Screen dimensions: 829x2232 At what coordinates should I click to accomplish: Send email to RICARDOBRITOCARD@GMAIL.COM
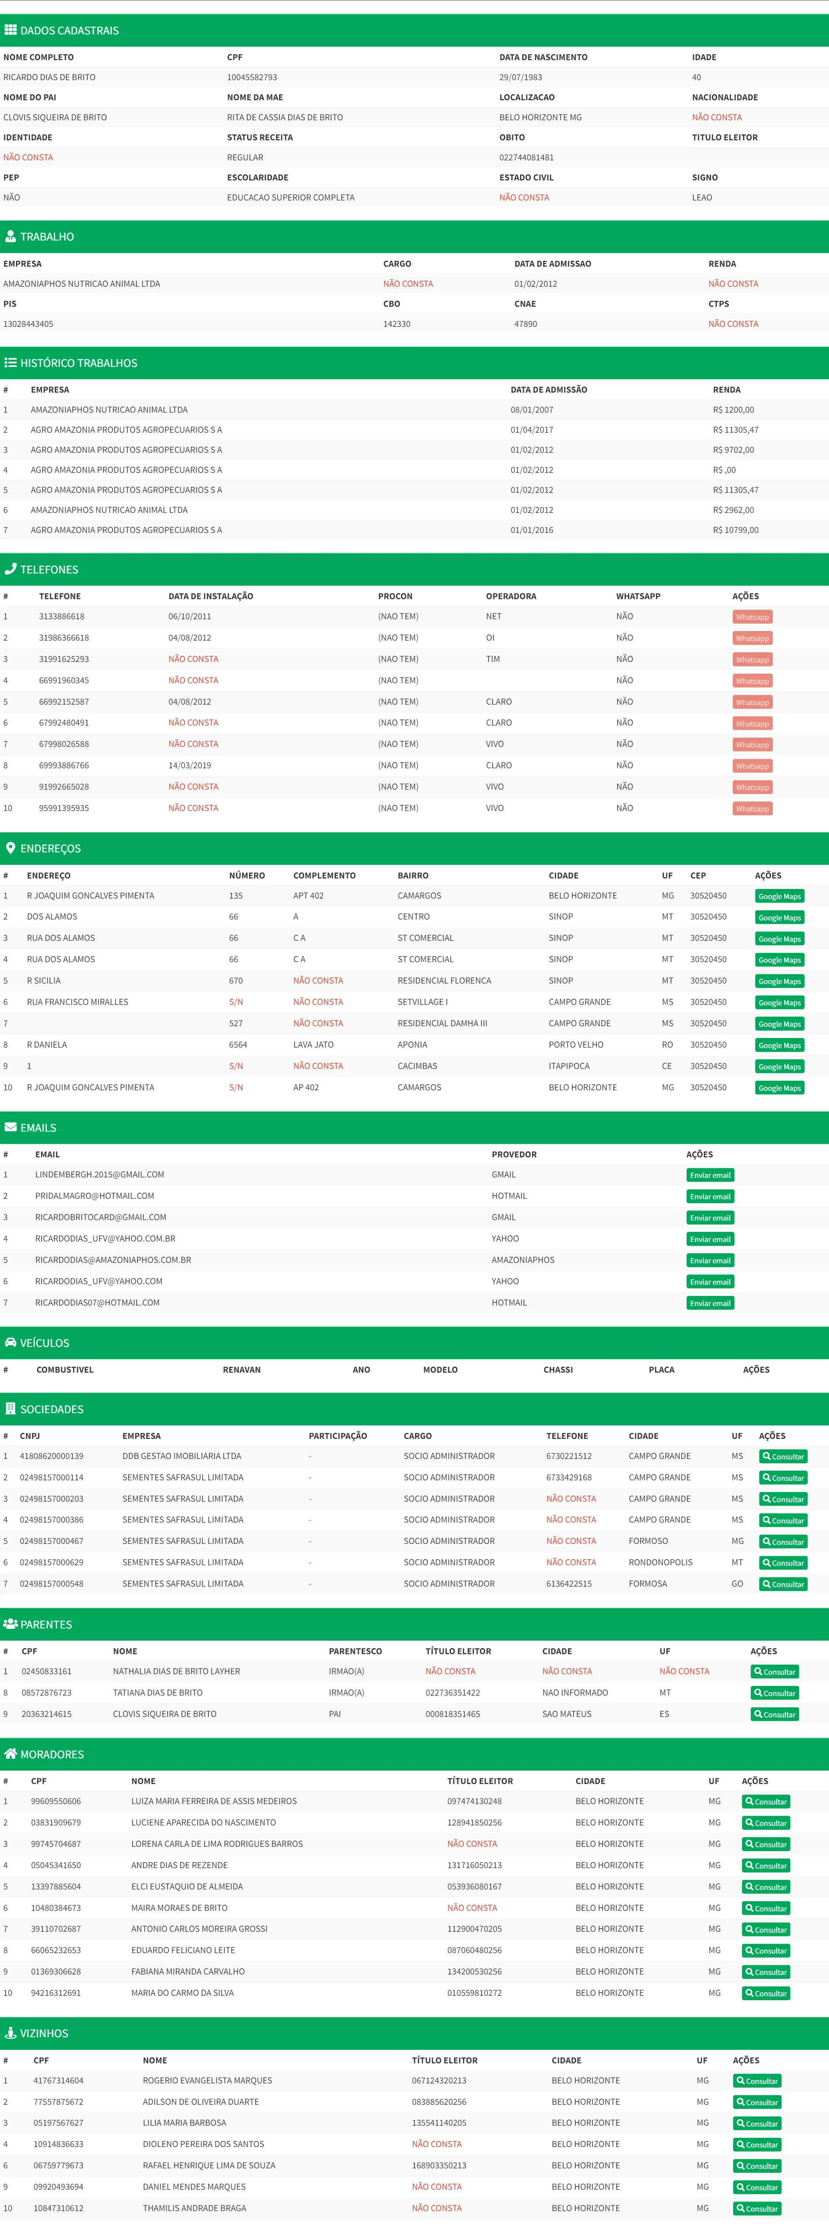pyautogui.click(x=711, y=1218)
